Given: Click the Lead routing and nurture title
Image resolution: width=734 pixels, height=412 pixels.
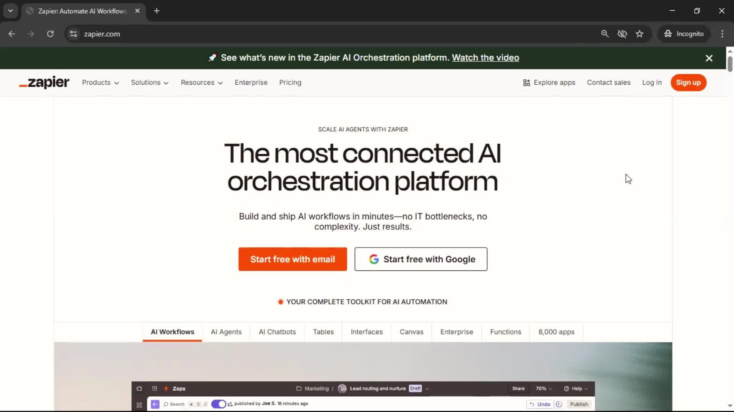Looking at the screenshot, I should pyautogui.click(x=378, y=389).
